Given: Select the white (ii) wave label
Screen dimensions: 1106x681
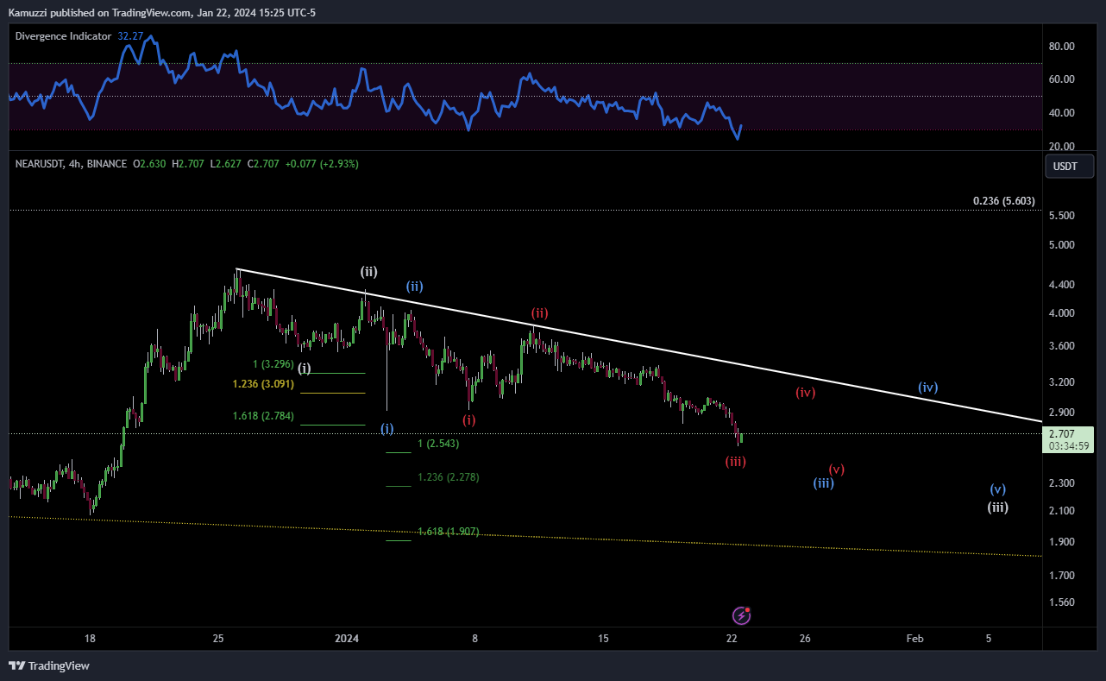Looking at the screenshot, I should (368, 271).
